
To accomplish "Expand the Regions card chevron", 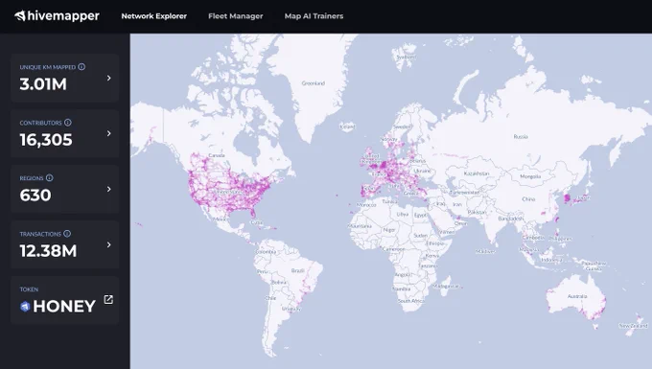I will pos(109,189).
